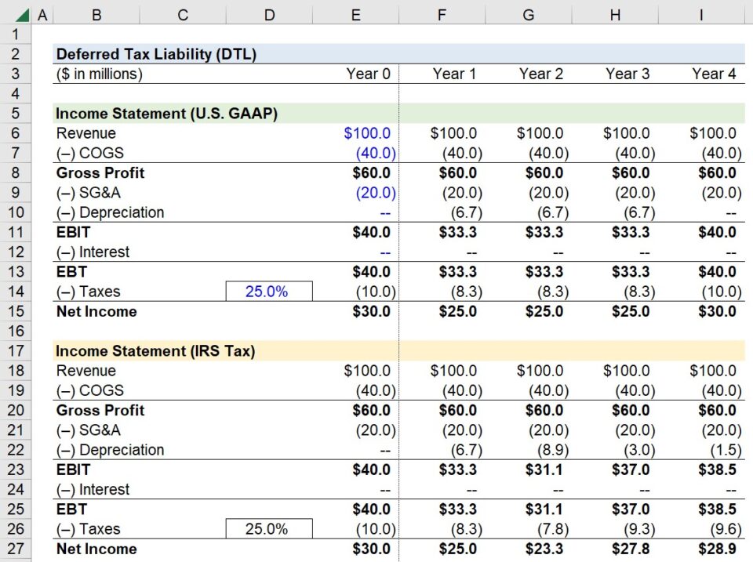The image size is (753, 562).
Task: Select the Year 1 Depreciation cell showing (6.7)
Action: point(442,212)
